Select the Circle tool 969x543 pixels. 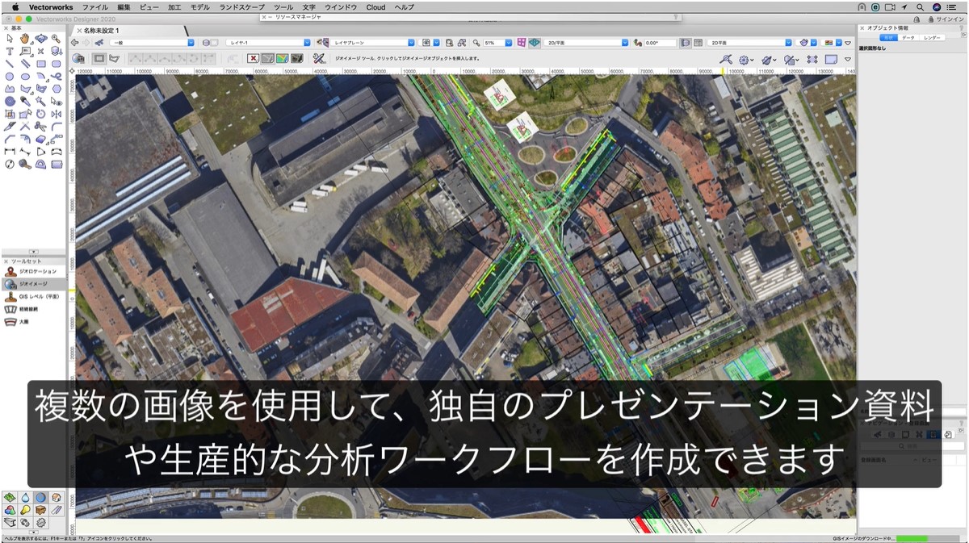pos(10,77)
